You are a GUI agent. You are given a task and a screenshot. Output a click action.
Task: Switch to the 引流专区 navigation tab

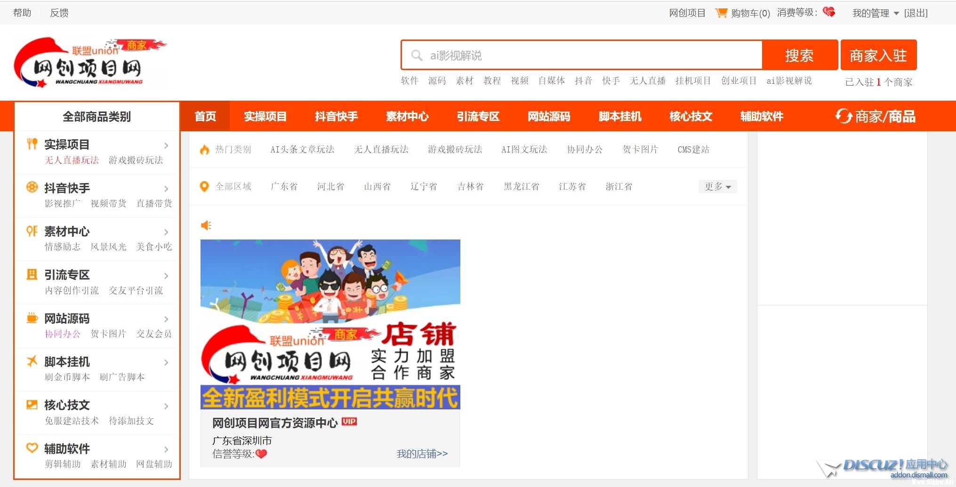pos(478,116)
